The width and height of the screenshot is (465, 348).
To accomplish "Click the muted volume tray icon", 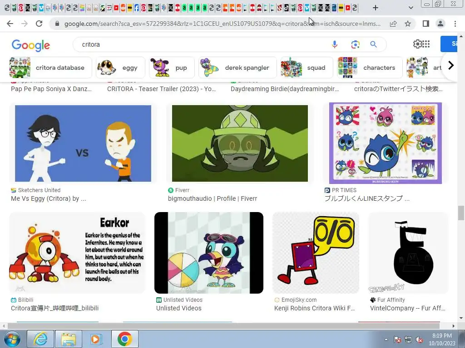I will pos(419,339).
